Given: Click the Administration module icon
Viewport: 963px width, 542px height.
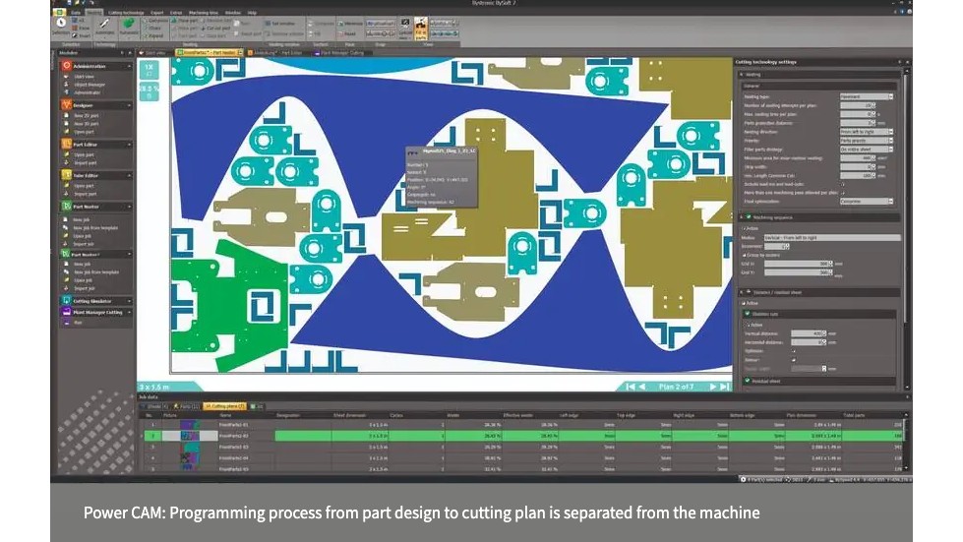Looking at the screenshot, I should 67,66.
